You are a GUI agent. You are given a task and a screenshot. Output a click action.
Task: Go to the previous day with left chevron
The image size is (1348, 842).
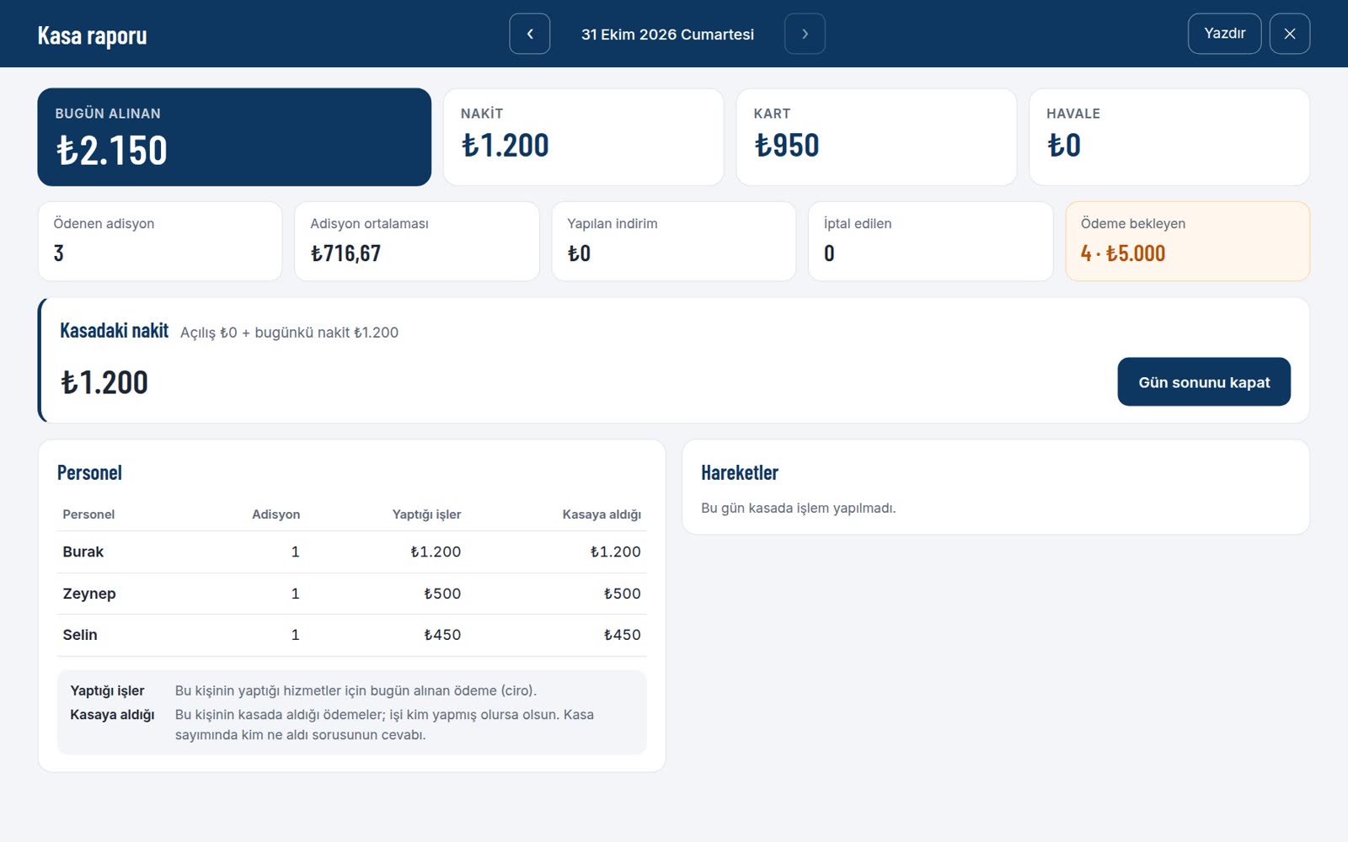tap(530, 34)
